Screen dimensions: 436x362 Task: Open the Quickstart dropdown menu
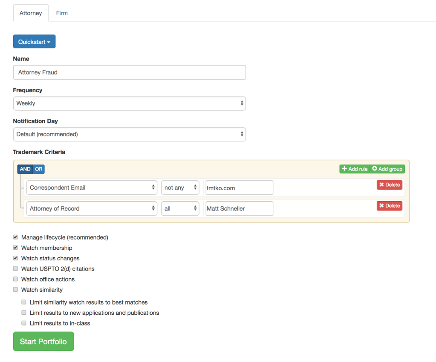point(34,42)
